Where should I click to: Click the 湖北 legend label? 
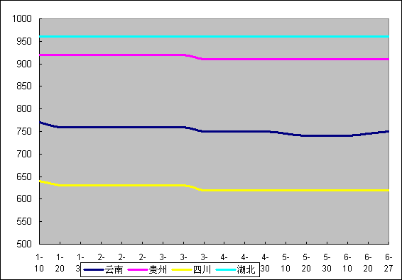[x=246, y=269]
